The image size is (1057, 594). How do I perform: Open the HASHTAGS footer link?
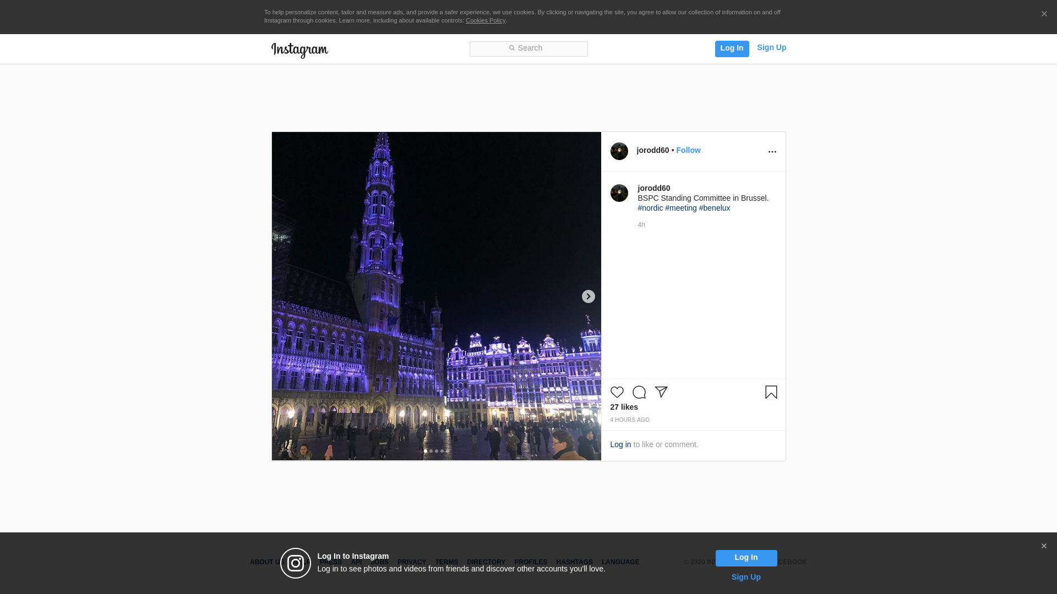pyautogui.click(x=574, y=562)
